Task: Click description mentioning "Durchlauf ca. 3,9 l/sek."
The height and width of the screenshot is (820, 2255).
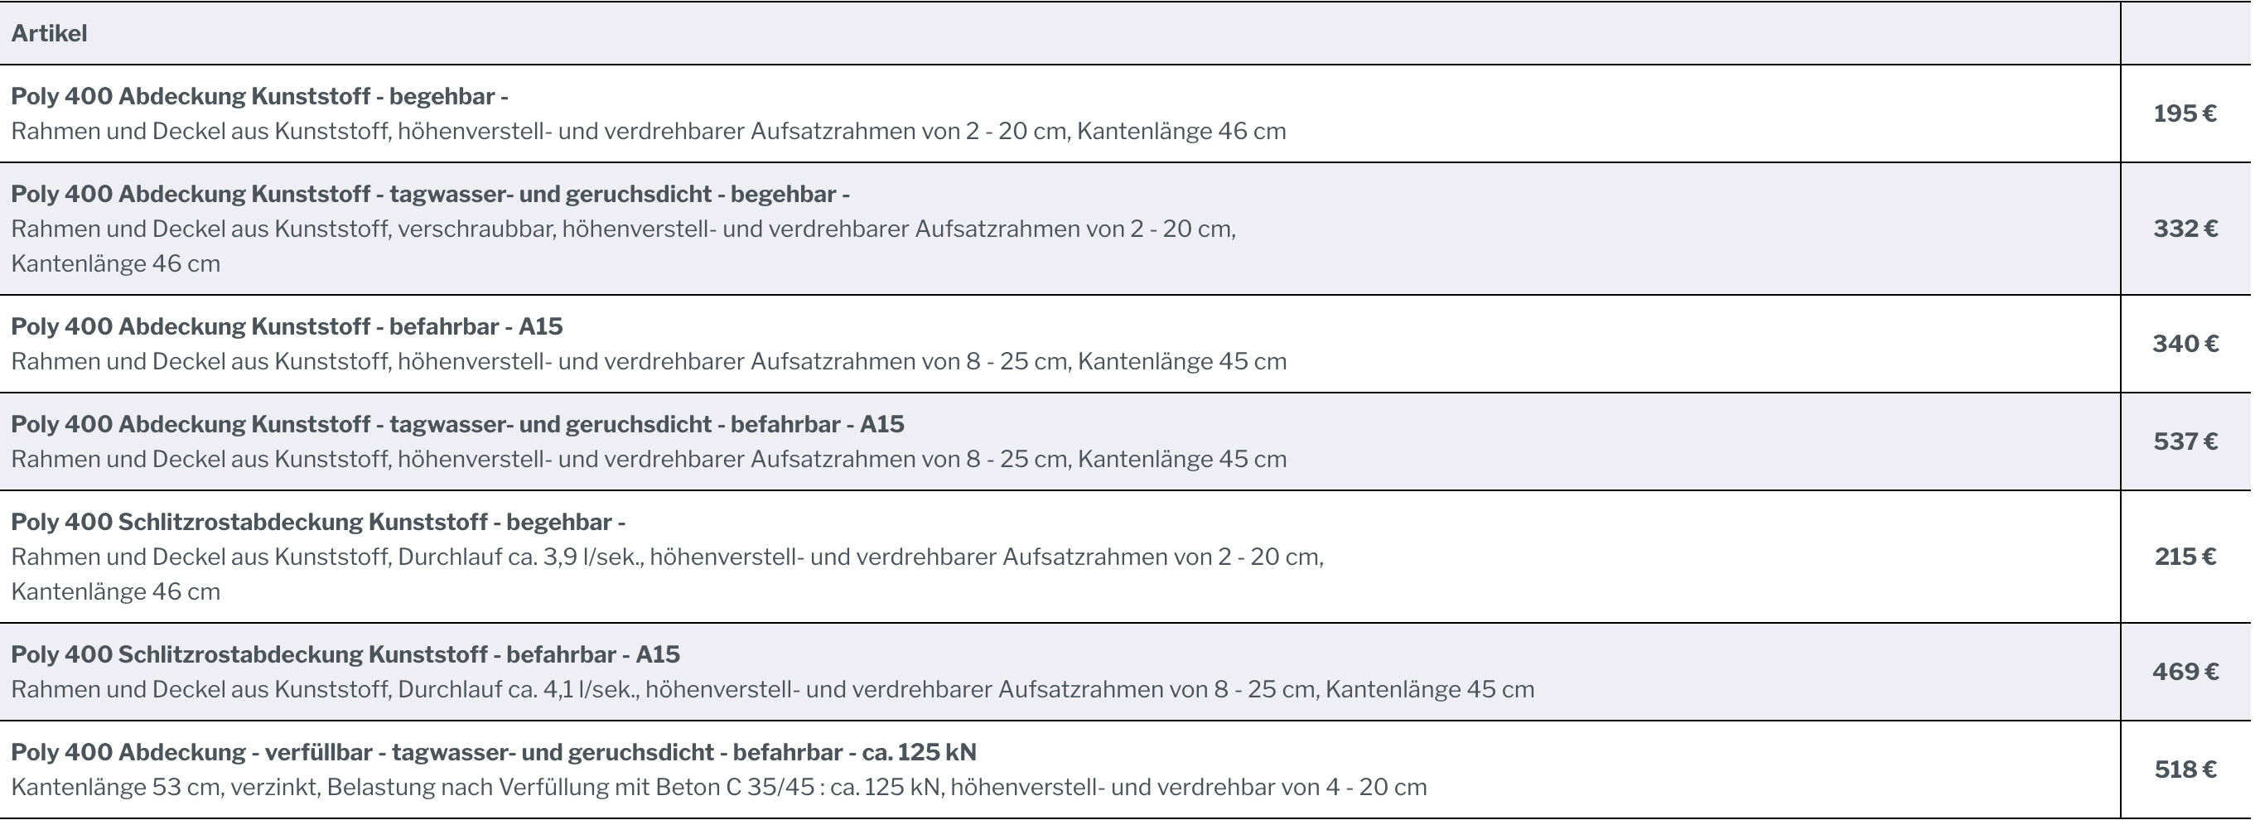Action: pyautogui.click(x=666, y=557)
